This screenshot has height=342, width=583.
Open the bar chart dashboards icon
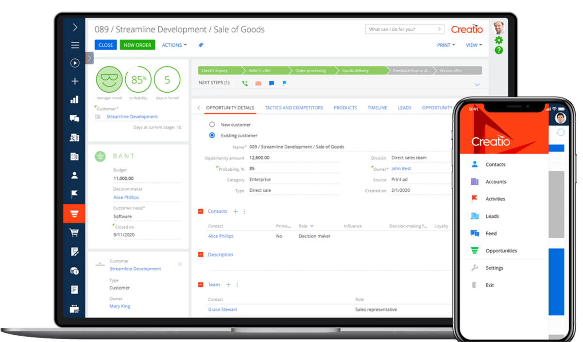click(x=74, y=99)
